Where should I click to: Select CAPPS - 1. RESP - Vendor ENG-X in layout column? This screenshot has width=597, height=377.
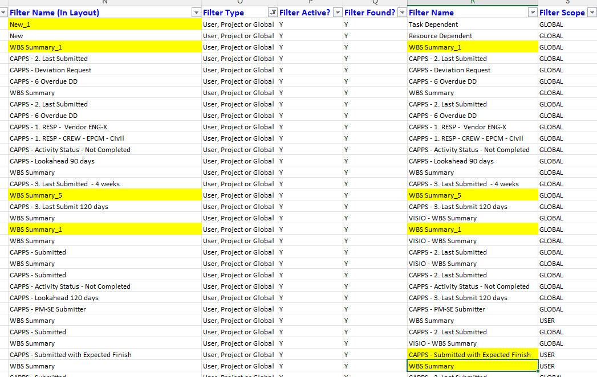pos(104,127)
